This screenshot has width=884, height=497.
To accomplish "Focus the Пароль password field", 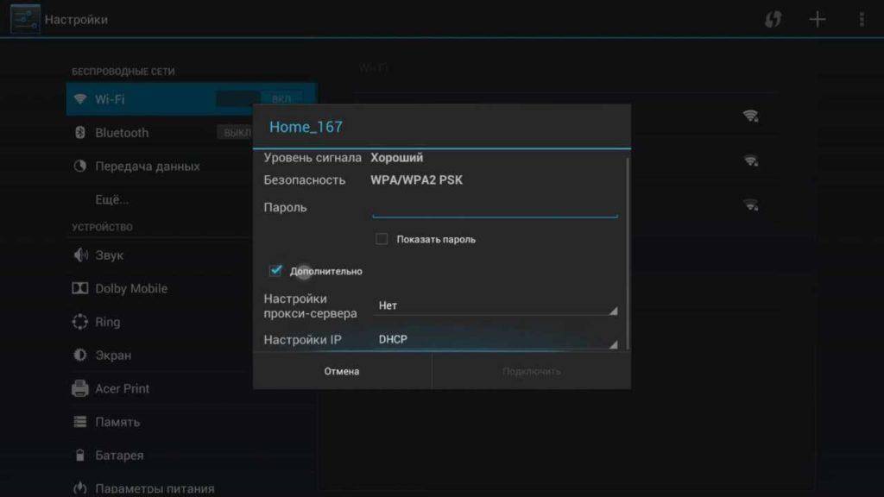I will [495, 207].
